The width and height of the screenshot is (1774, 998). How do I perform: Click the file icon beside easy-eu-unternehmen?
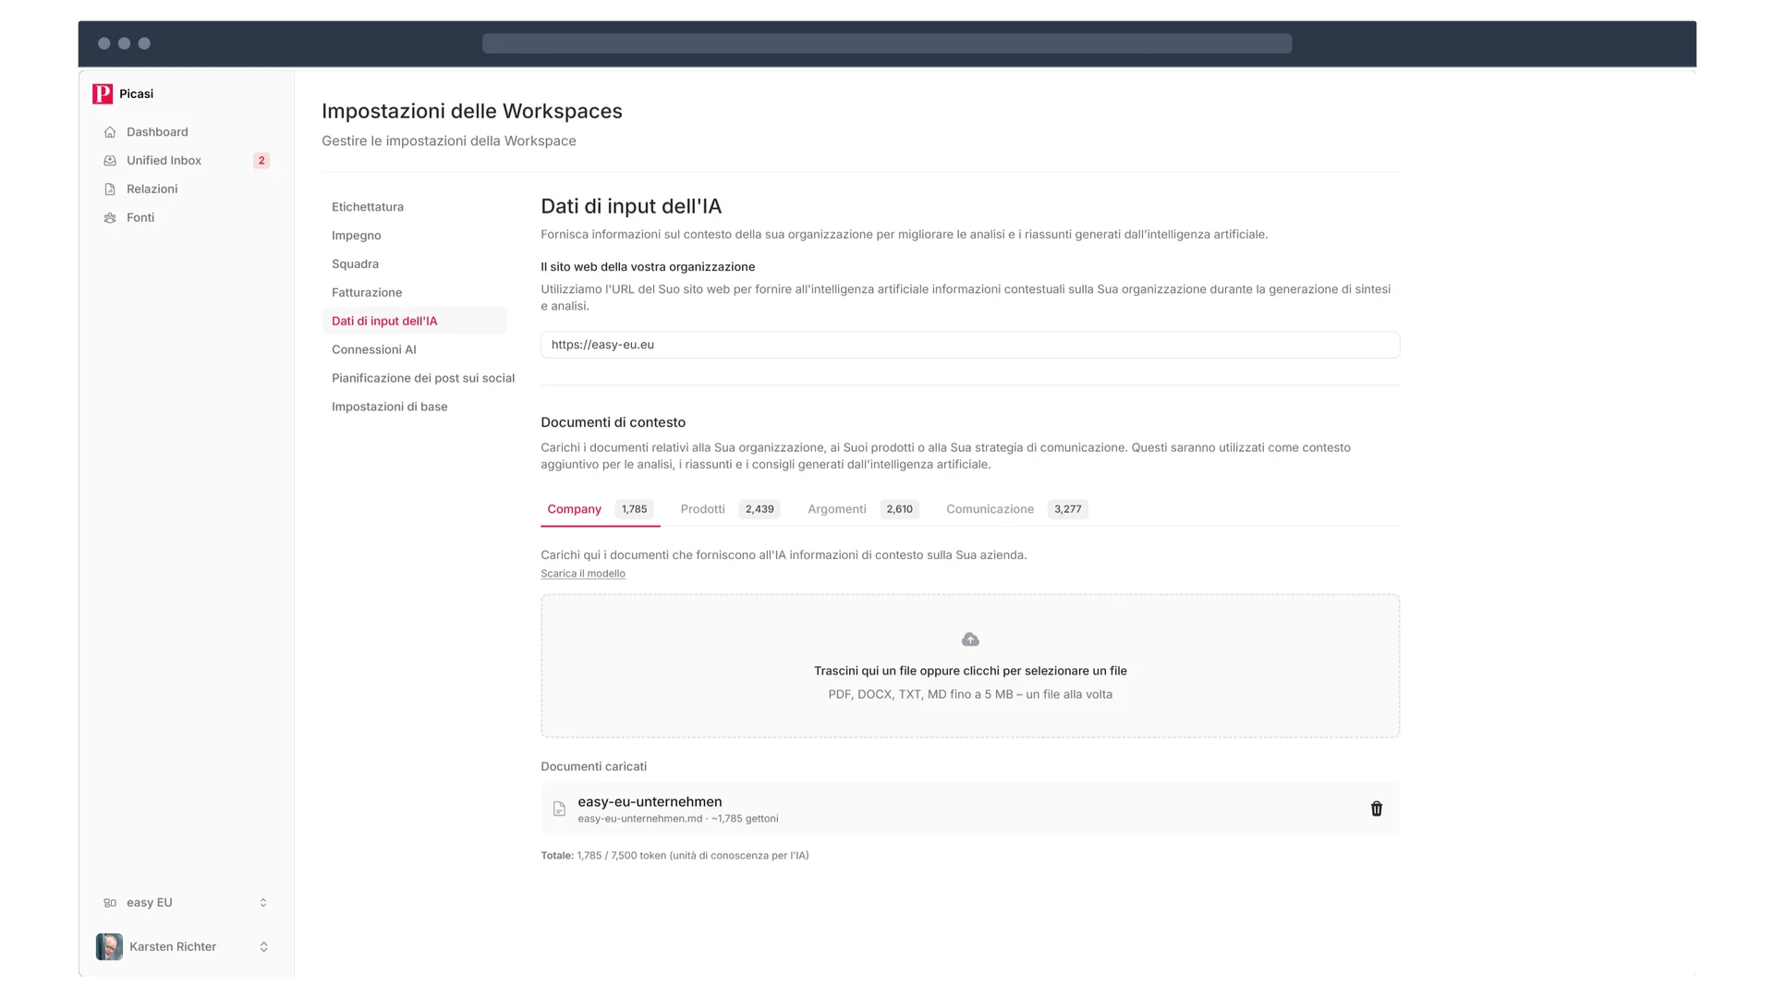click(x=559, y=809)
